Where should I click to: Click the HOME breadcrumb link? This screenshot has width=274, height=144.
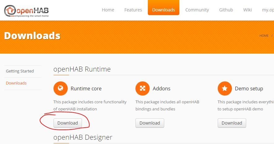pos(264,36)
